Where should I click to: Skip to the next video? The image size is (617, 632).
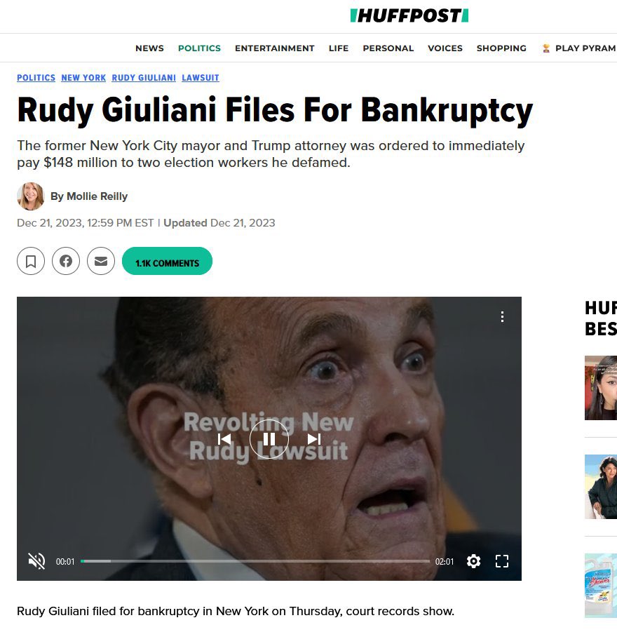pos(314,439)
